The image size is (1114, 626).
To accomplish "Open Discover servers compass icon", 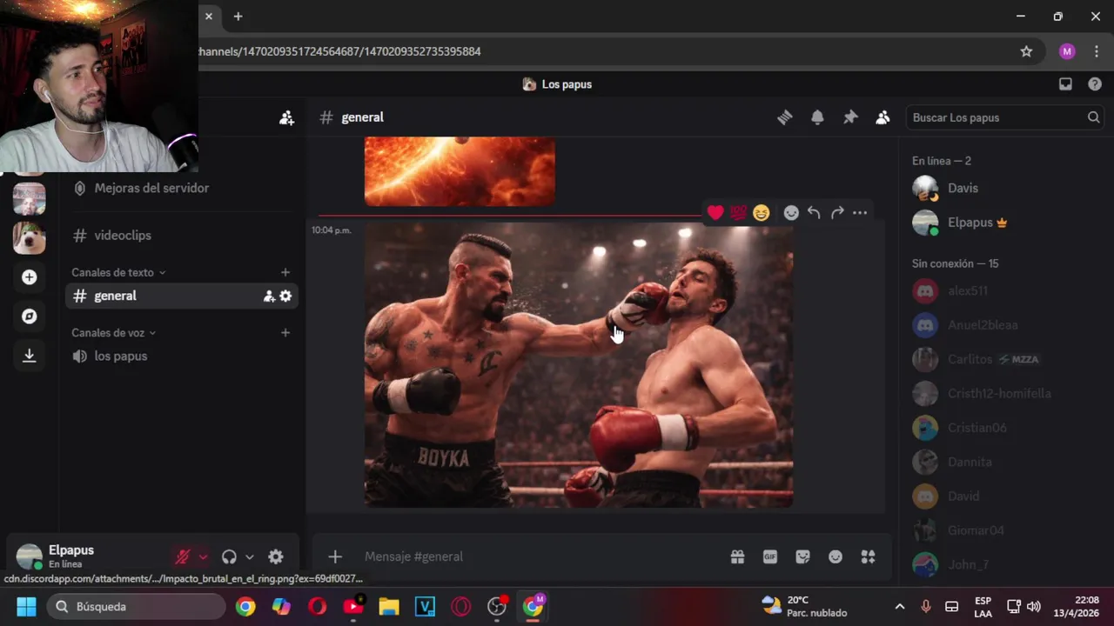I will coord(29,316).
